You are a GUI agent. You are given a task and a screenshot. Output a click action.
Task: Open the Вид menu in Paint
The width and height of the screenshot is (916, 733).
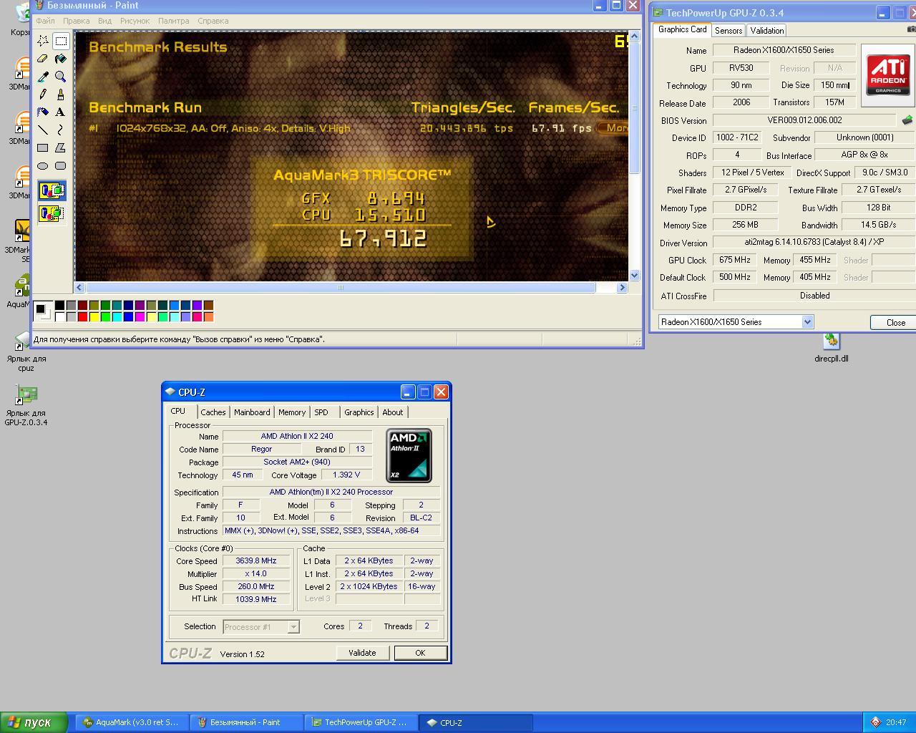coord(104,21)
